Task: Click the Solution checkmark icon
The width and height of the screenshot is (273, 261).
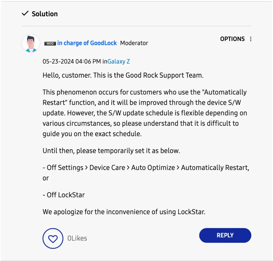Action: pos(25,13)
